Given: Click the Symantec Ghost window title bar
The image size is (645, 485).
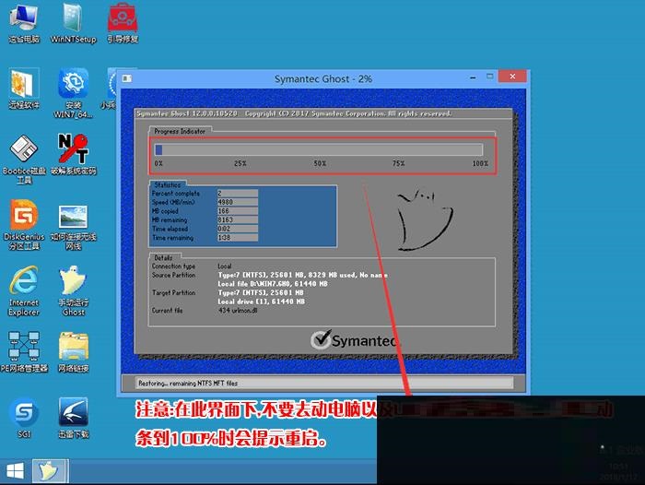Looking at the screenshot, I should point(322,79).
